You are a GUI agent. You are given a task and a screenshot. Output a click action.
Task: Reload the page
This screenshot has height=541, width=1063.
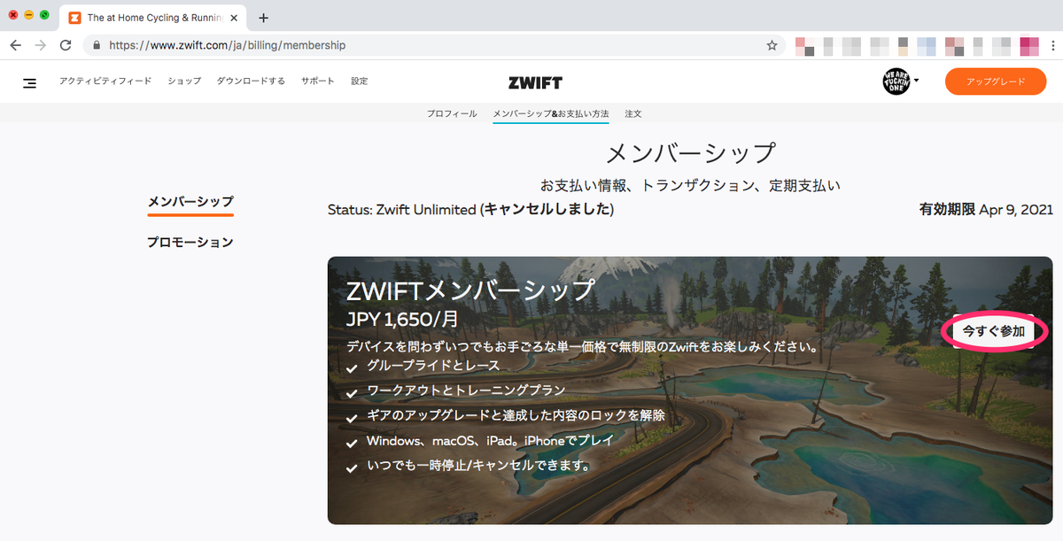click(x=66, y=45)
